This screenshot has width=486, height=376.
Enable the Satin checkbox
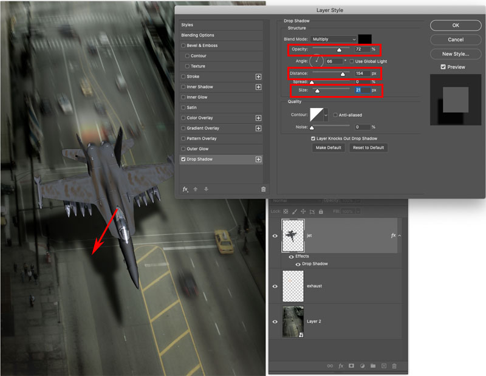tap(183, 108)
